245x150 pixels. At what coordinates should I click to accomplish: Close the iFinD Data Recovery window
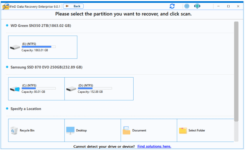(x=238, y=6)
